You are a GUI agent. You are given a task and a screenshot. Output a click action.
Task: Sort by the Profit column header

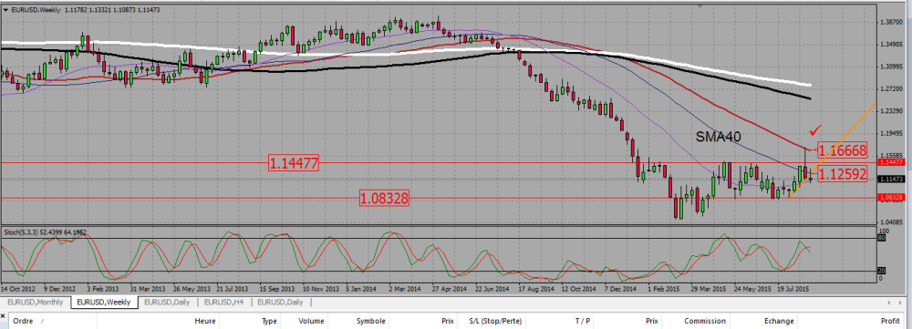click(x=890, y=321)
